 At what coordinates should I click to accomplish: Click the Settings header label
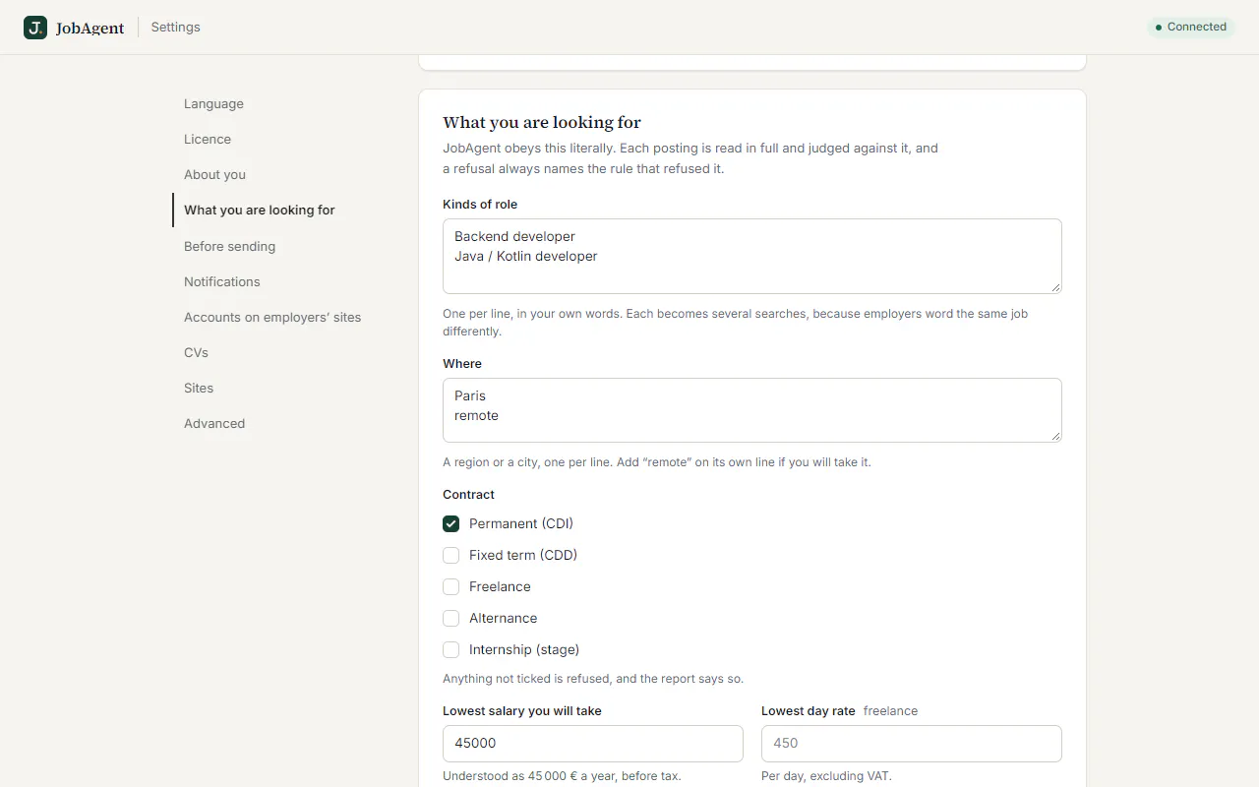click(x=175, y=27)
